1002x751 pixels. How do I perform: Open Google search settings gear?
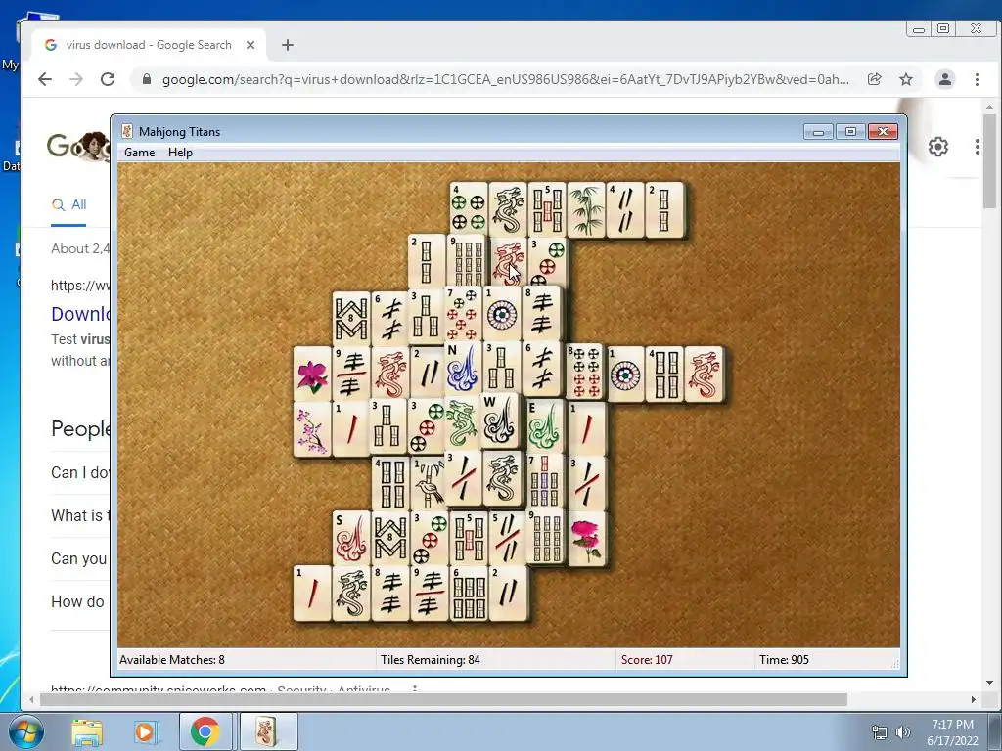pyautogui.click(x=938, y=147)
